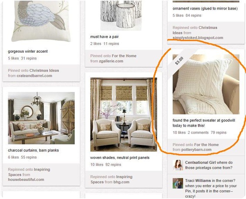Image resolution: width=246 pixels, height=199 pixels.
Task: View the 2 comments on sweater pillow pin
Action: coord(198,132)
